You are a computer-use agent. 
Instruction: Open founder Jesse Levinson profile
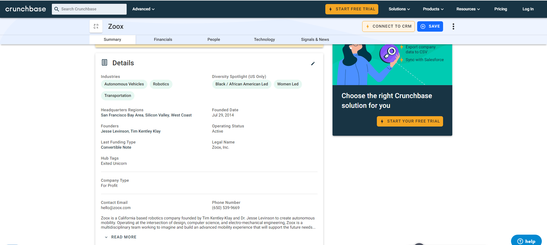115,131
